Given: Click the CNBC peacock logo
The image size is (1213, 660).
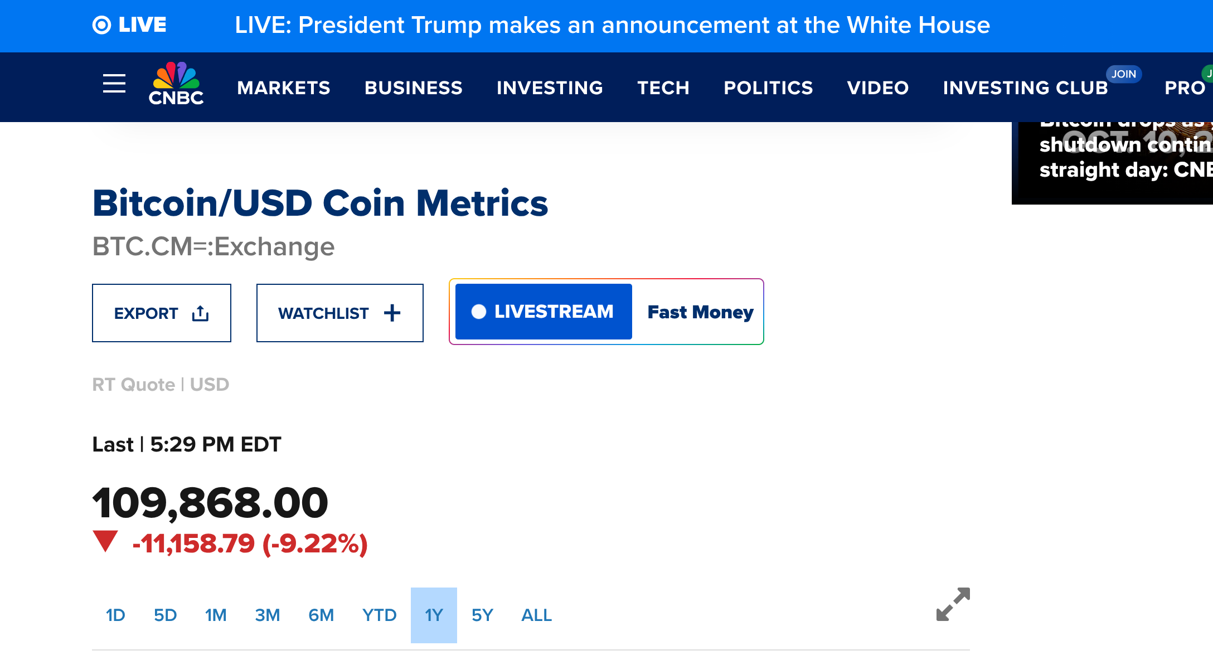Looking at the screenshot, I should 176,84.
